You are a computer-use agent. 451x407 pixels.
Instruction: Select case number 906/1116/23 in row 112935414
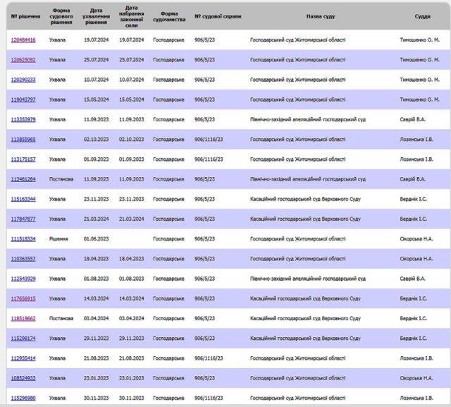pyautogui.click(x=209, y=358)
